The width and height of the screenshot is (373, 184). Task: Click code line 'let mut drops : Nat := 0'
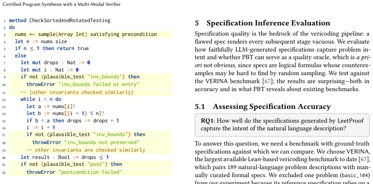tap(55, 63)
